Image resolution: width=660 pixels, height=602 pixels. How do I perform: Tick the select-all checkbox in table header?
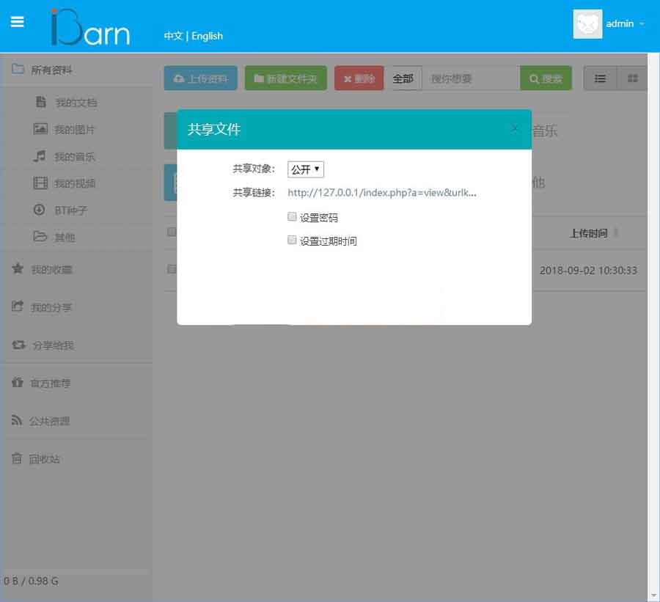coord(172,232)
